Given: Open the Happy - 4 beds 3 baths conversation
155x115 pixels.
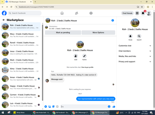Looking at the screenshot, I should tap(21, 87).
